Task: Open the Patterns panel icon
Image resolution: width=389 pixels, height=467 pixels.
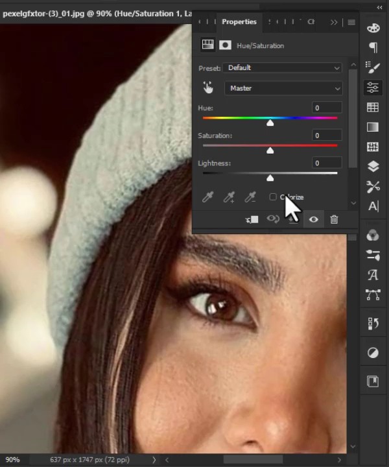Action: click(373, 147)
